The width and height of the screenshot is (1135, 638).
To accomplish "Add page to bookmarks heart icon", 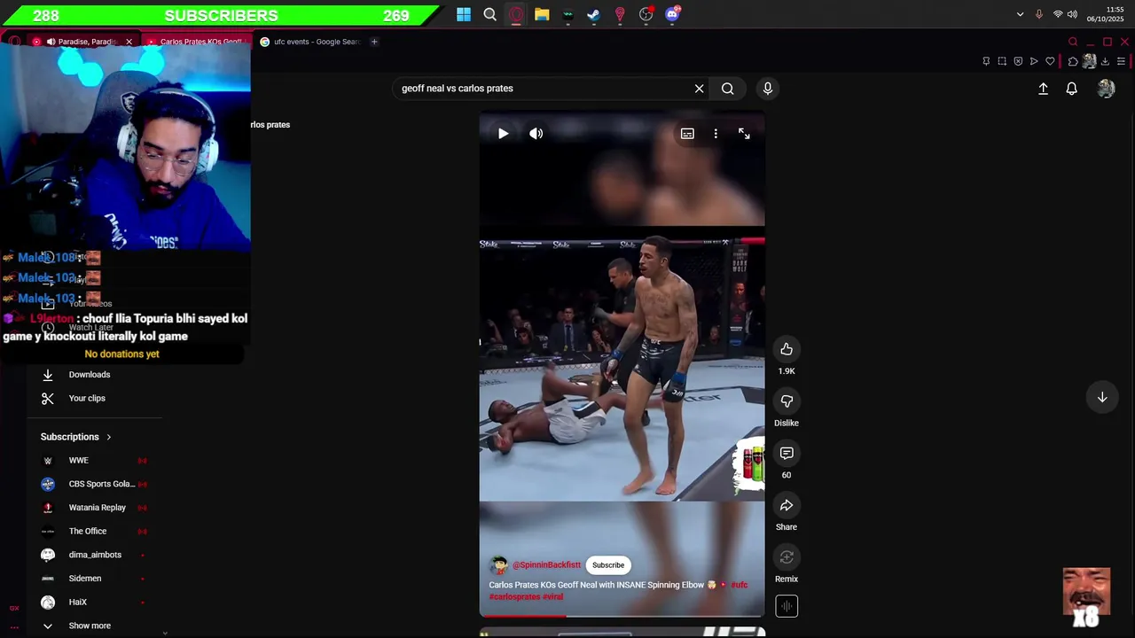I will click(1050, 61).
